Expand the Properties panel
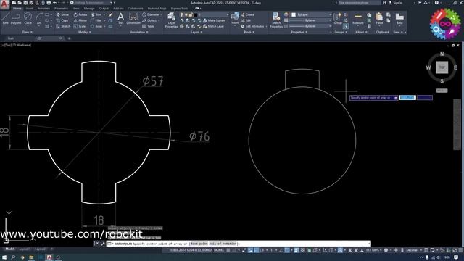464x261 pixels. (x=299, y=32)
